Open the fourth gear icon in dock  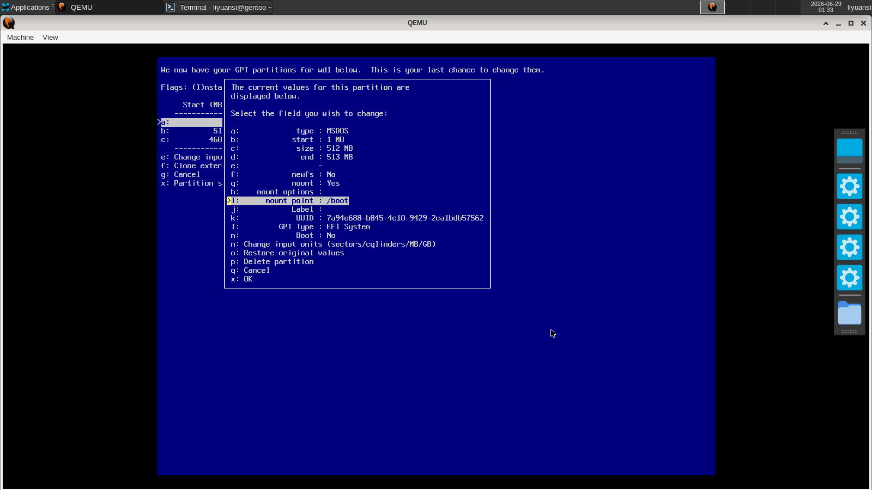[x=850, y=278]
